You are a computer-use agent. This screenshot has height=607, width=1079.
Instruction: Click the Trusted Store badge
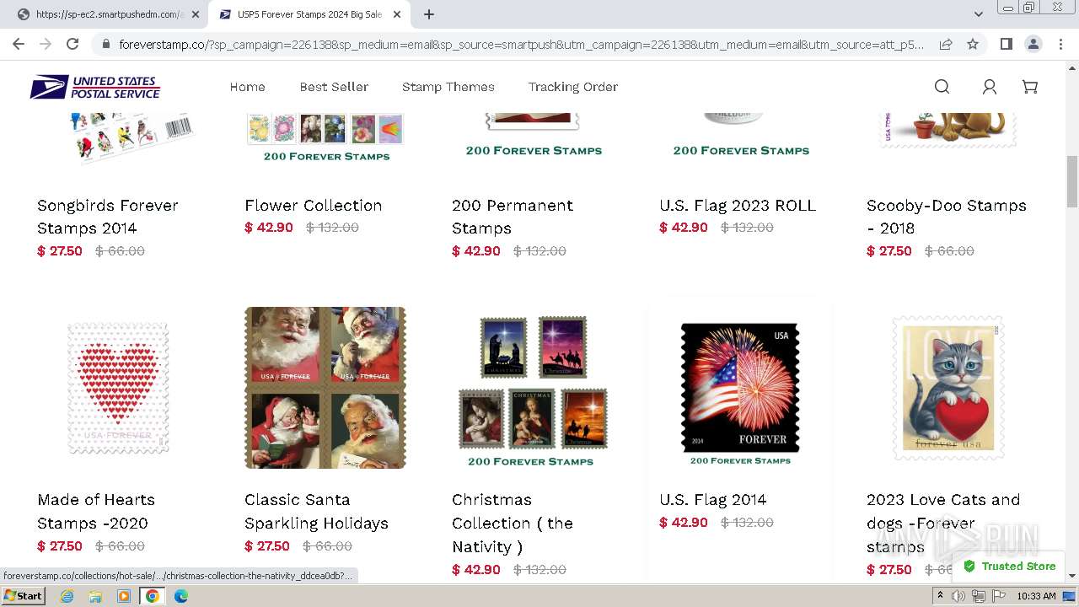(1010, 567)
